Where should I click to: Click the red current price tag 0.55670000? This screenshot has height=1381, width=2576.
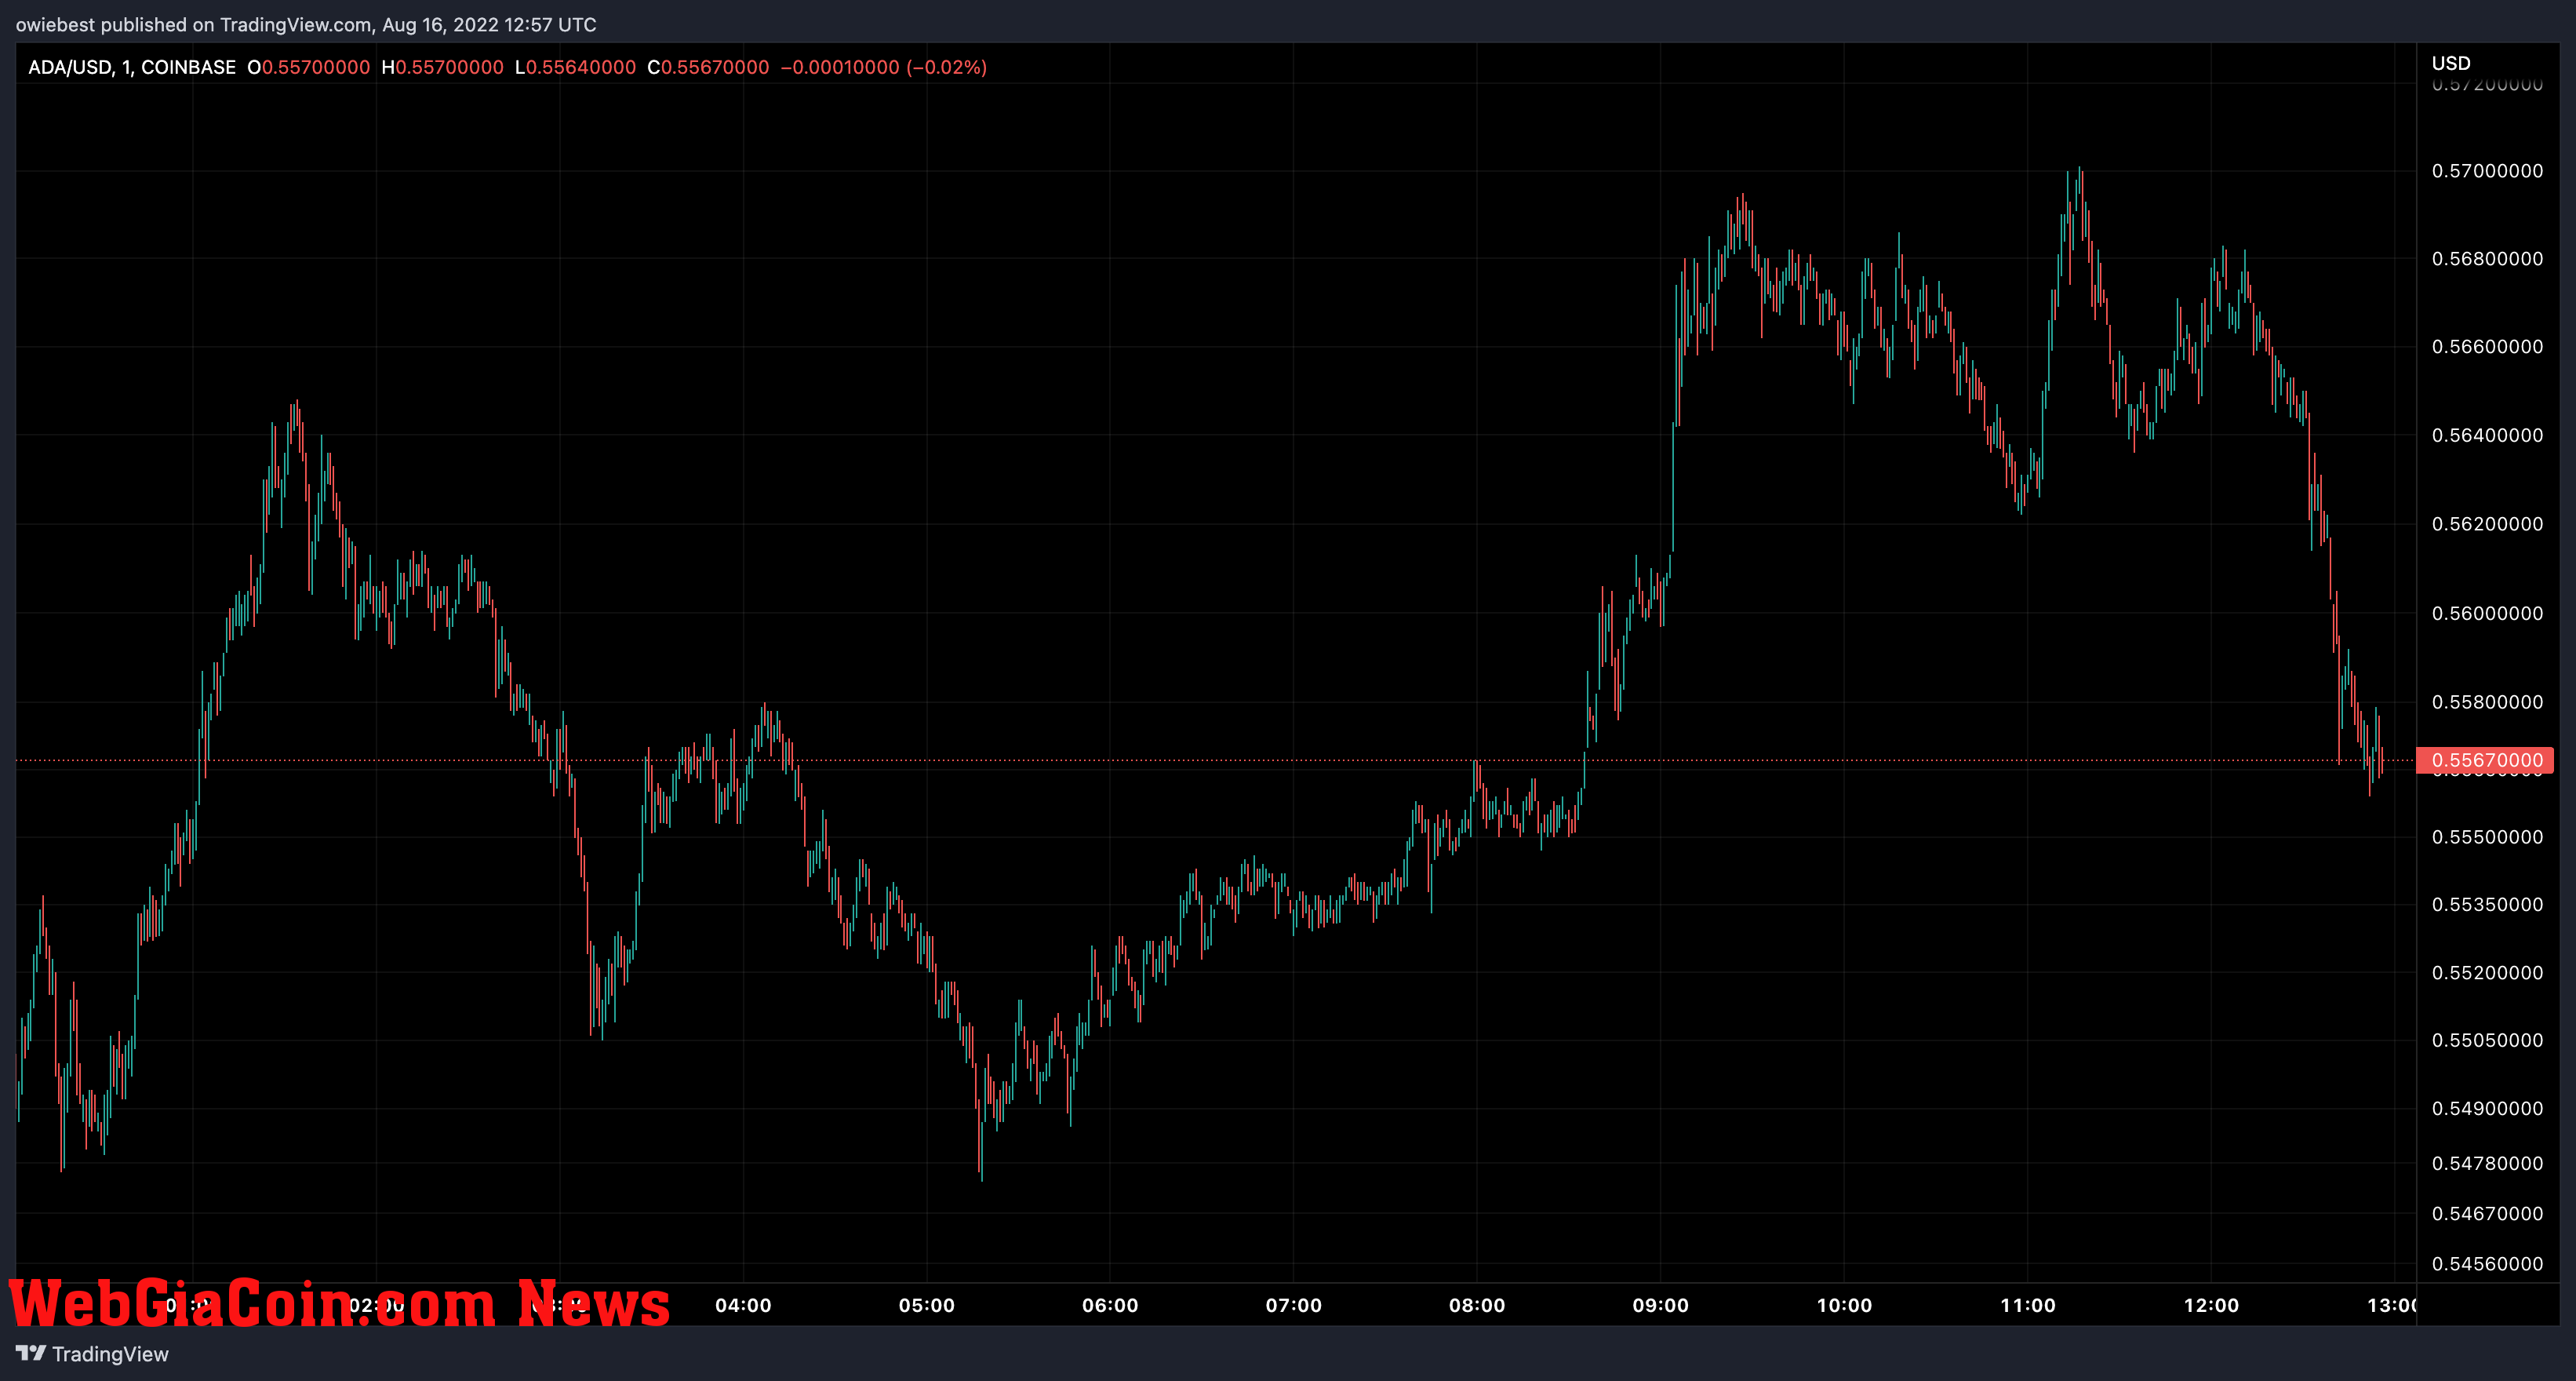pyautogui.click(x=2485, y=760)
